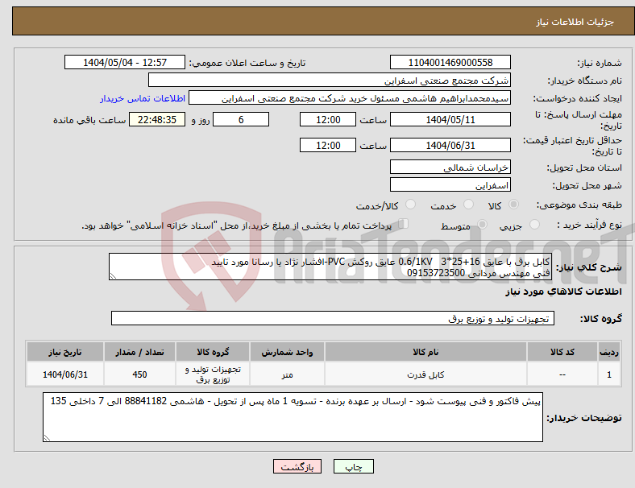Click the delivery city field اسفراین
Image resolution: width=635 pixels, height=488 pixels.
click(x=450, y=185)
